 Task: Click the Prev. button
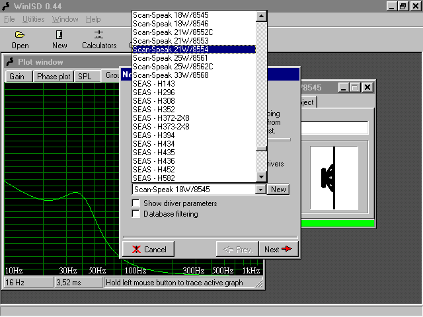(237, 250)
